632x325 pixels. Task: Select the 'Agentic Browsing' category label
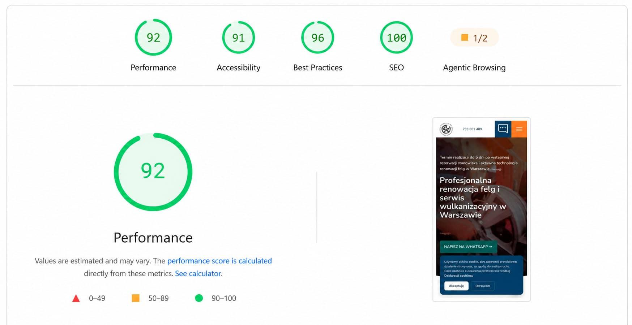click(474, 68)
